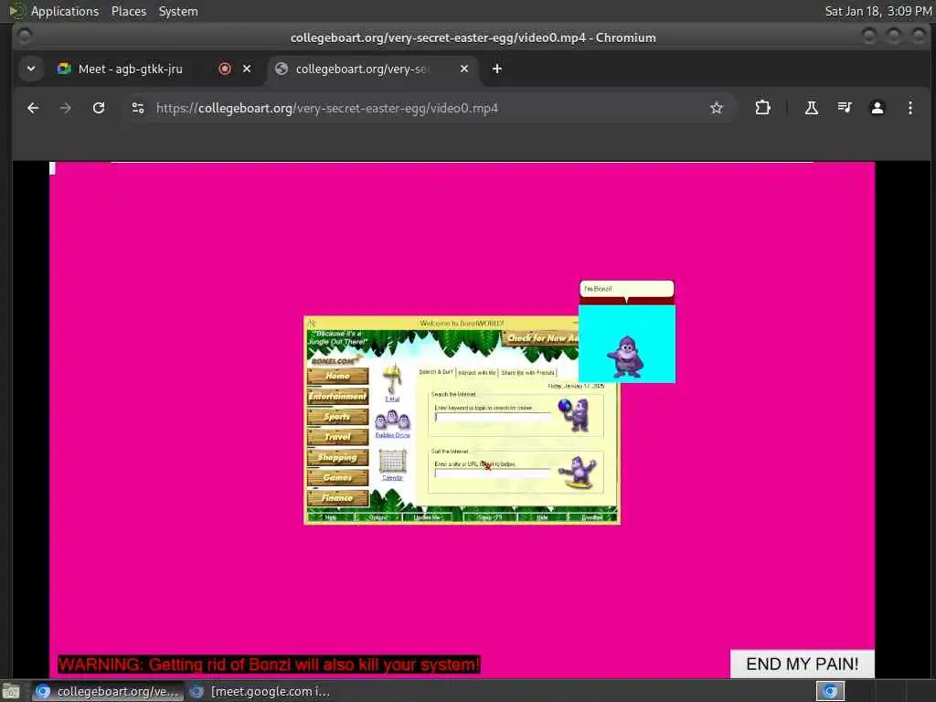
Task: Click the gorilla holding a globe
Action: [x=574, y=414]
